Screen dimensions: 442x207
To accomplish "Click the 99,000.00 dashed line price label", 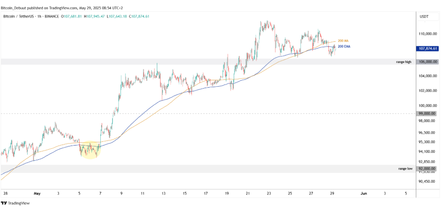I will click(x=428, y=114).
